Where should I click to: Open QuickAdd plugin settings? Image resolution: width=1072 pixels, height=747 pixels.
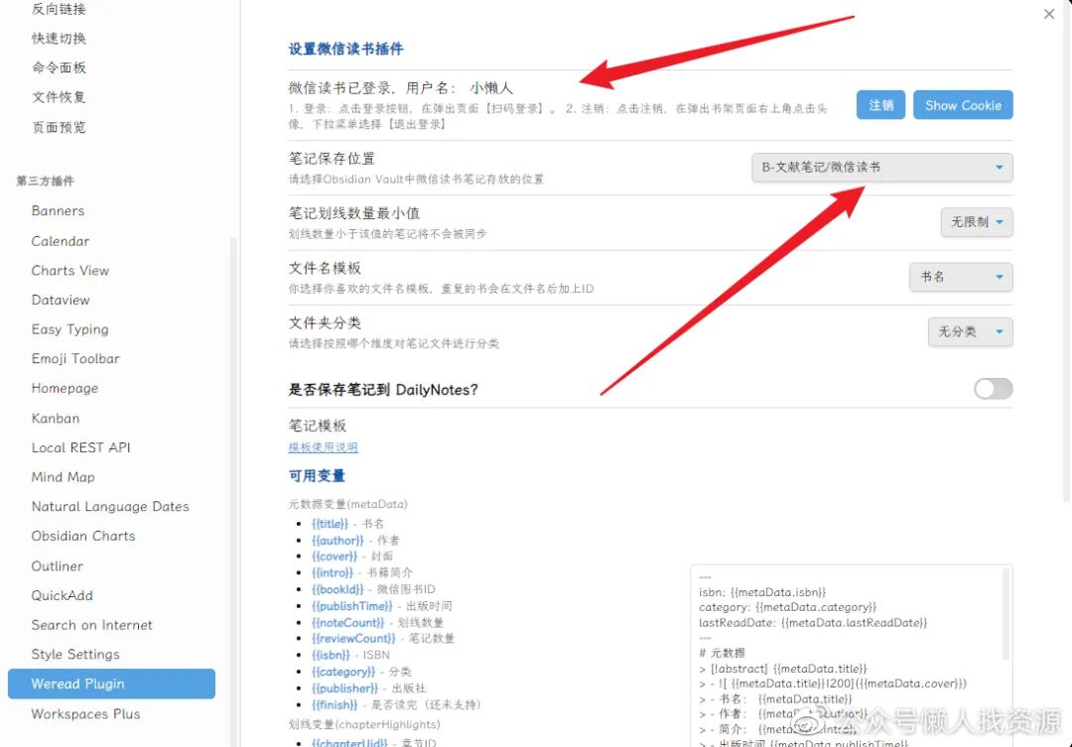63,594
